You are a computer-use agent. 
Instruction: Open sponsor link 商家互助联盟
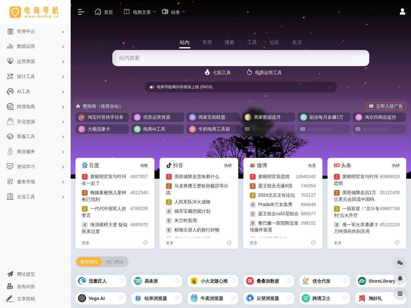click(213, 117)
